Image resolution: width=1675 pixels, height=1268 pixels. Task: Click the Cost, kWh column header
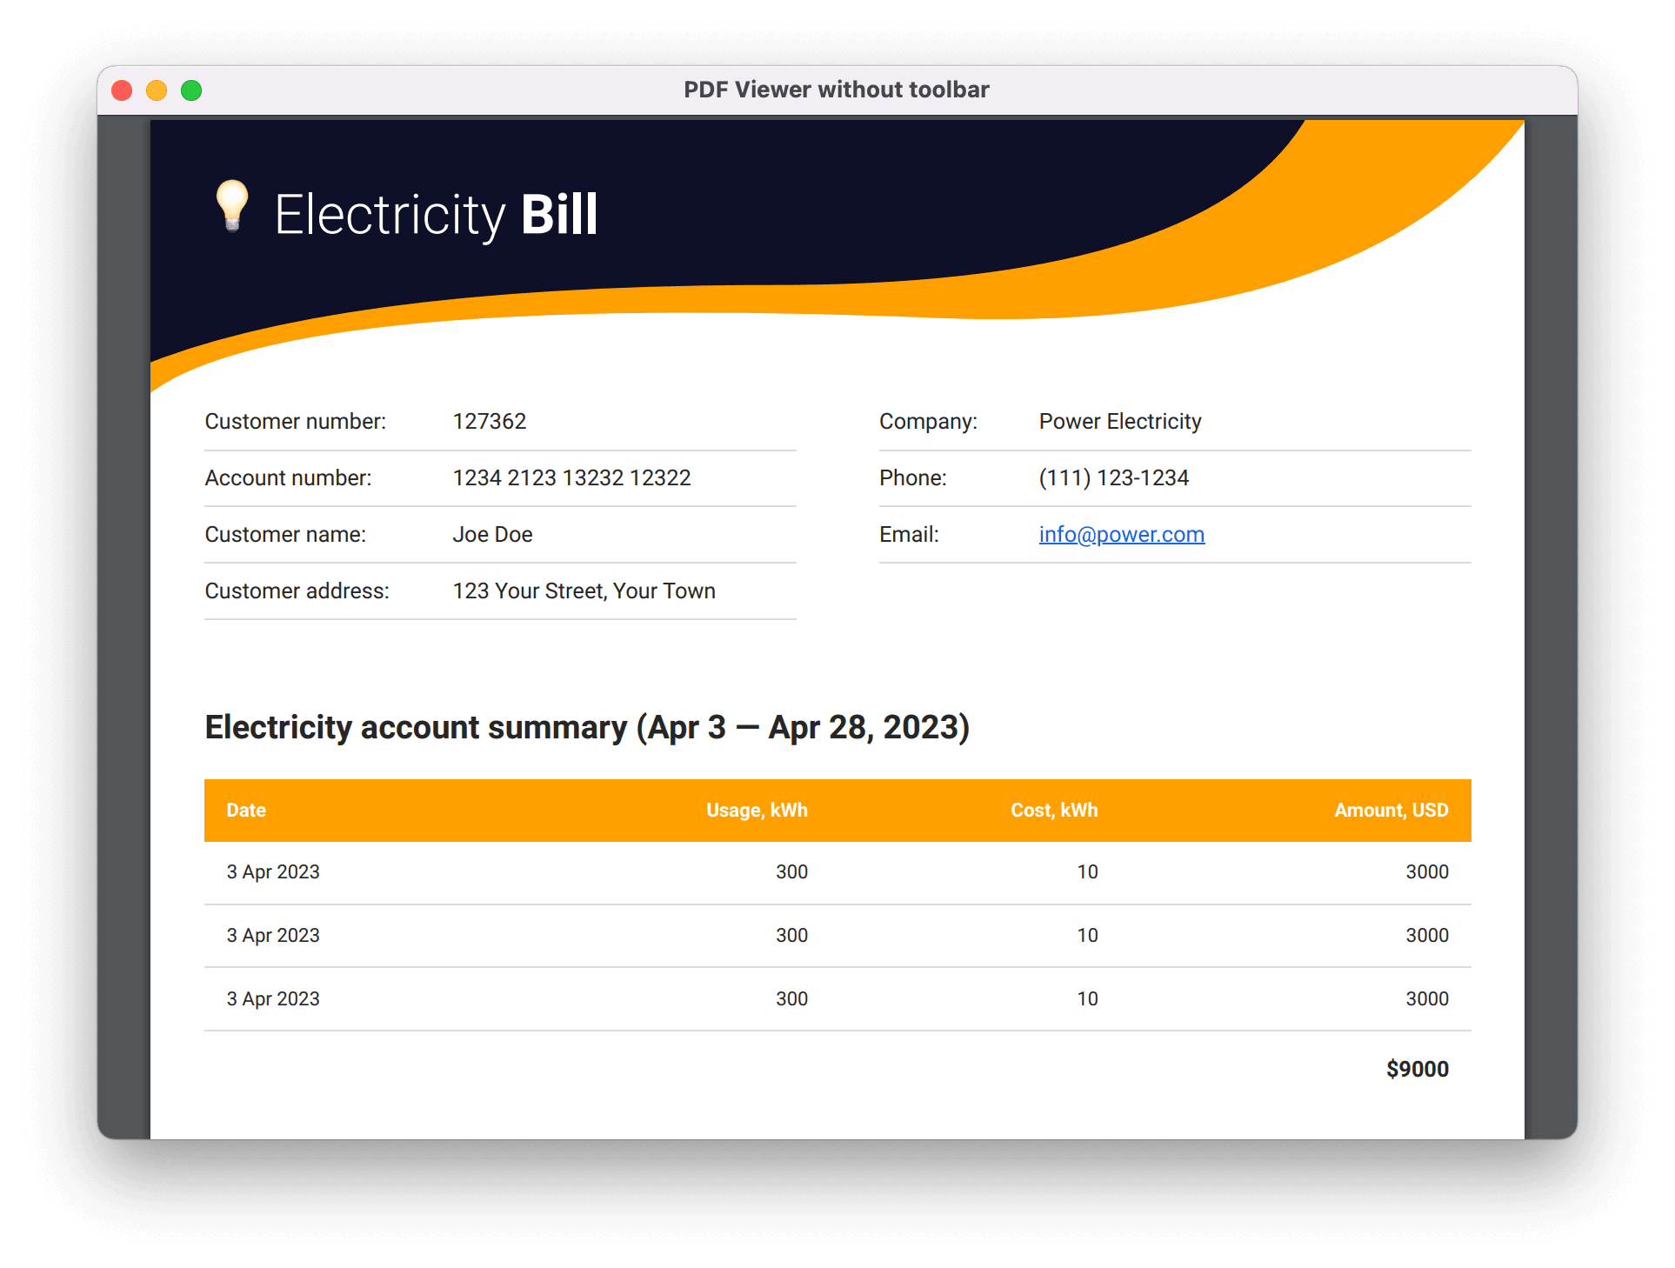pyautogui.click(x=1053, y=811)
